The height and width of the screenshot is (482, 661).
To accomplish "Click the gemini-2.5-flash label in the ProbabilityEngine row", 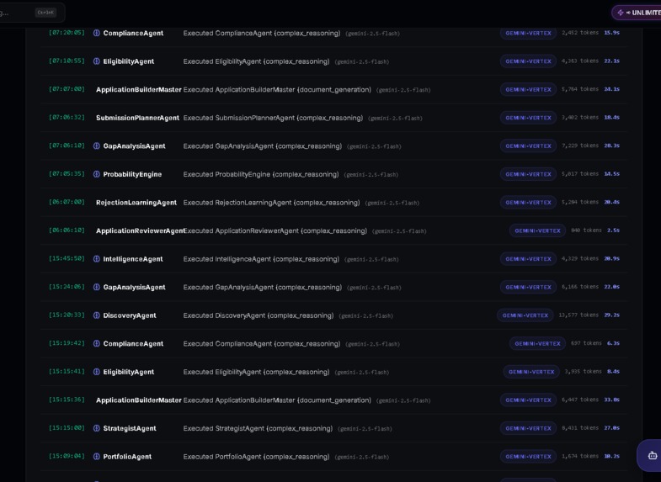I will point(371,175).
